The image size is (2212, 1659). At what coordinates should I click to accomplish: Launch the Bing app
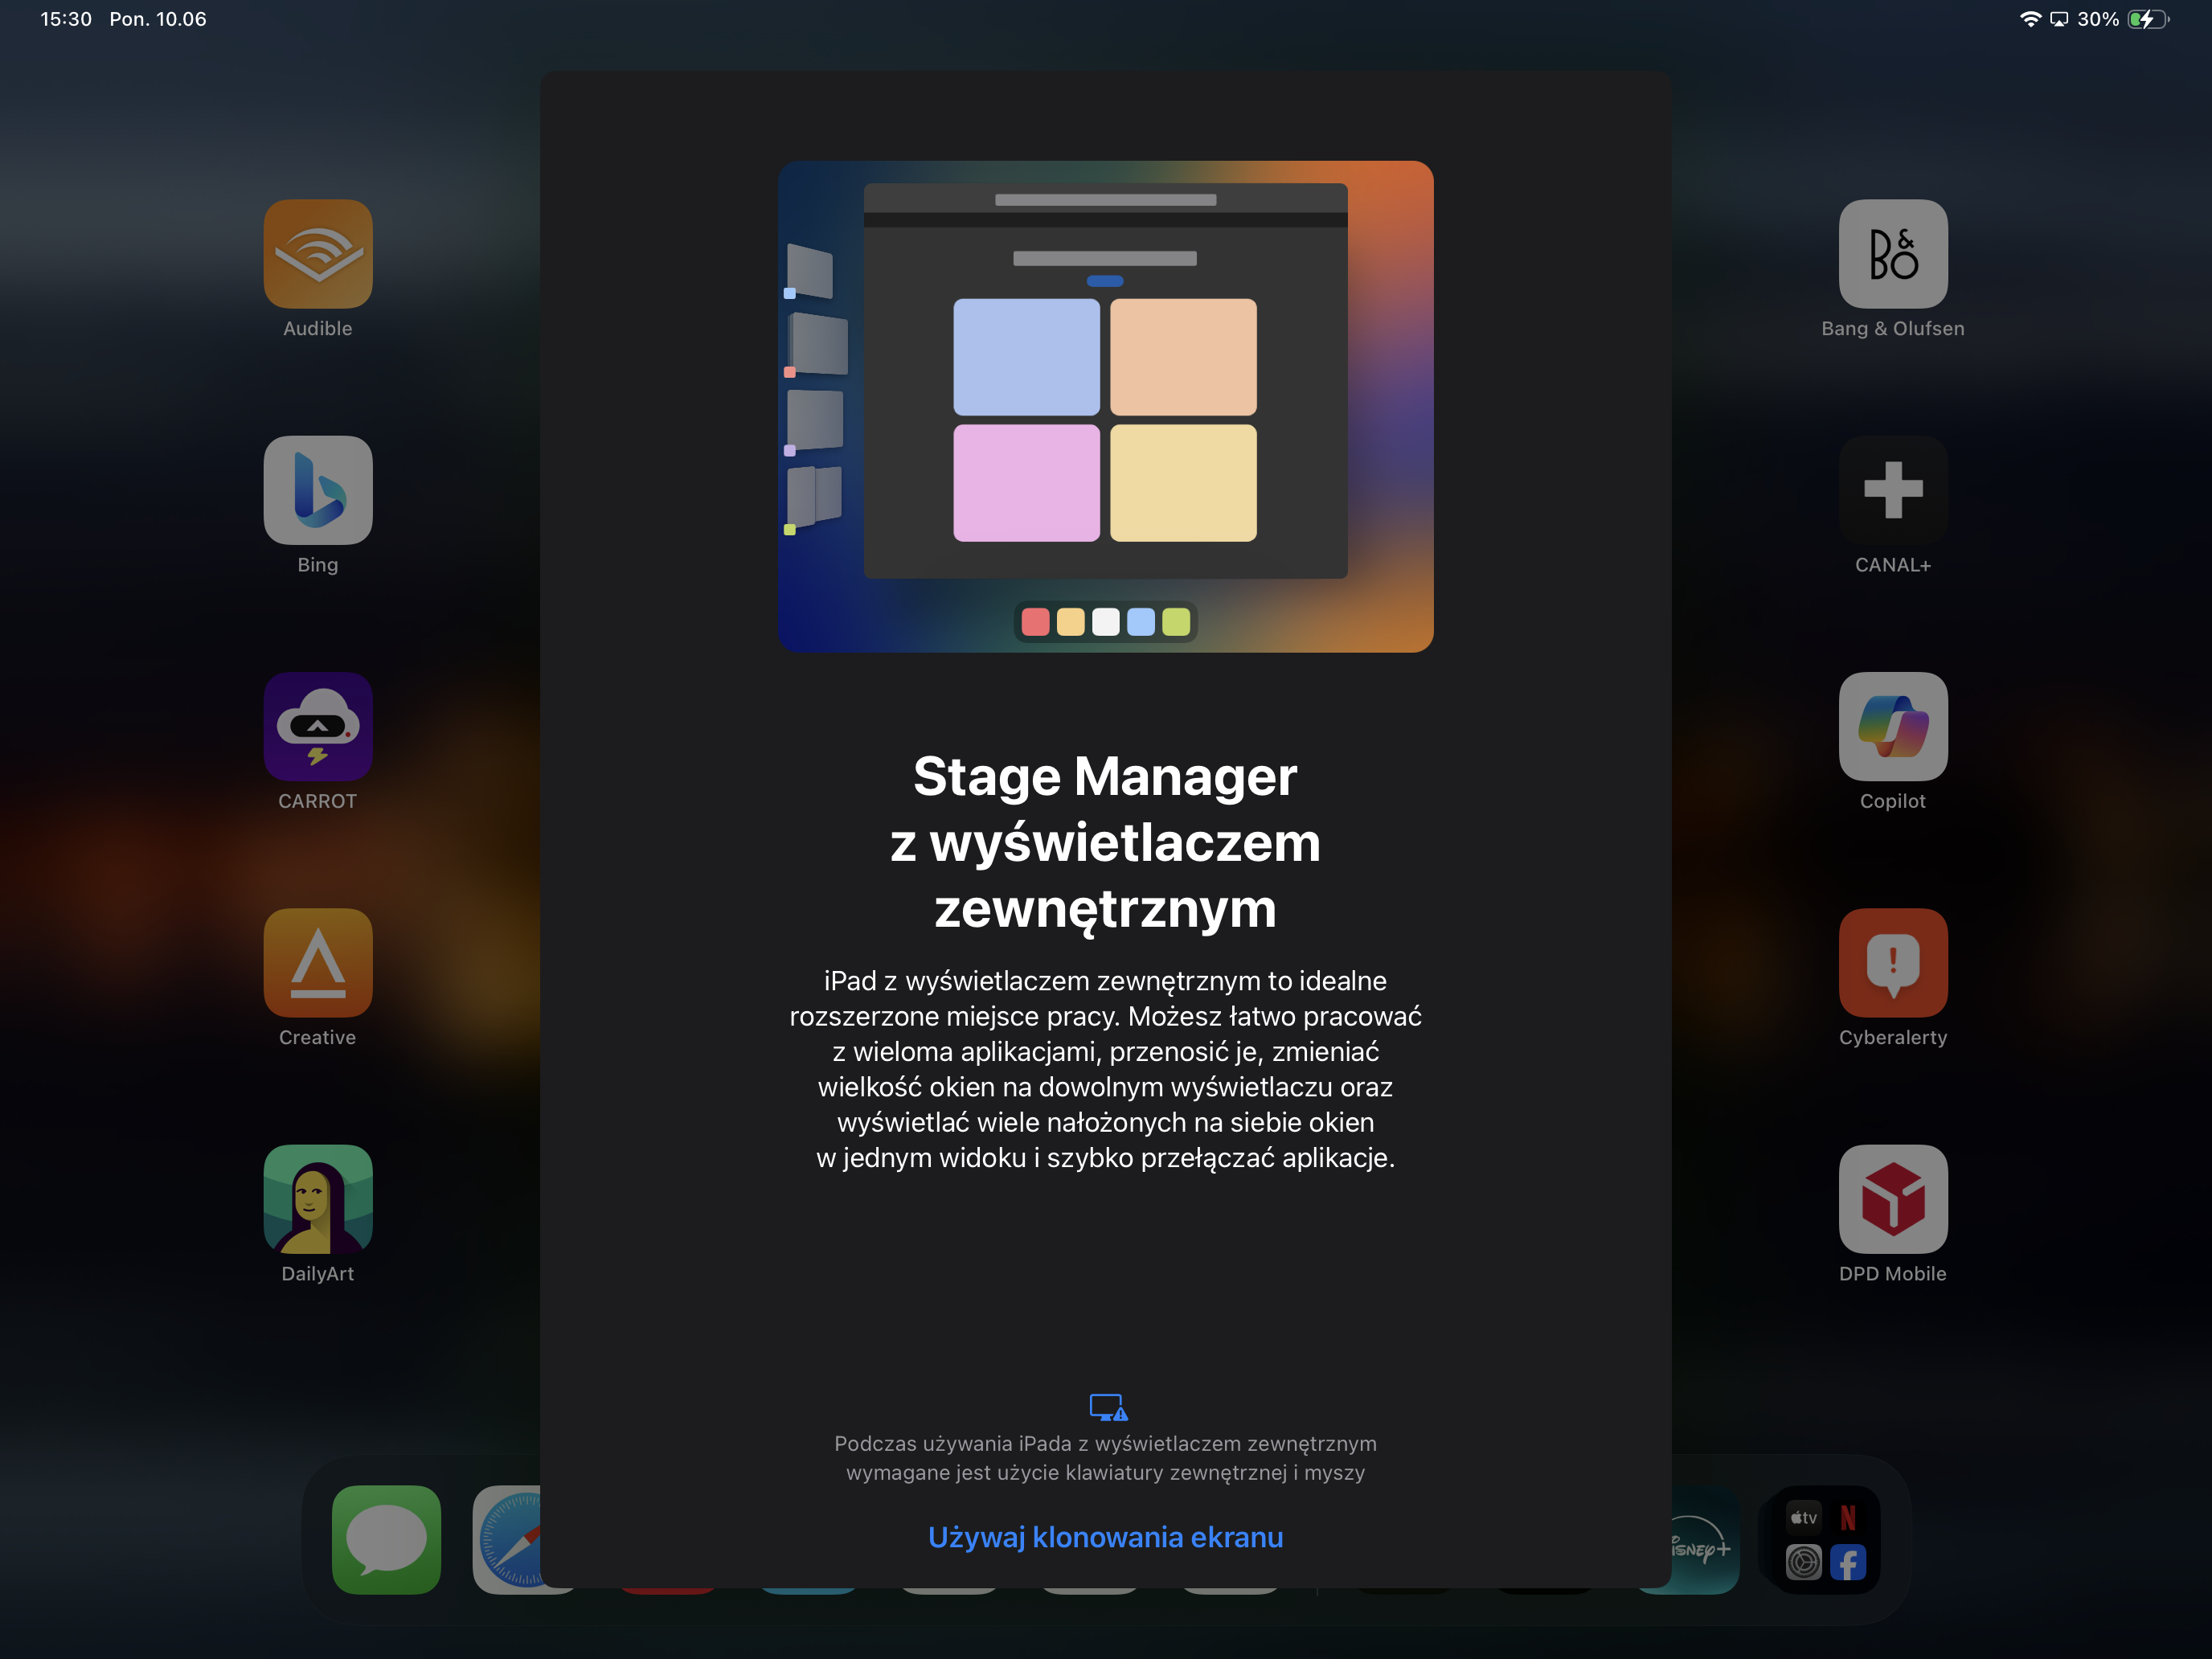(x=318, y=490)
